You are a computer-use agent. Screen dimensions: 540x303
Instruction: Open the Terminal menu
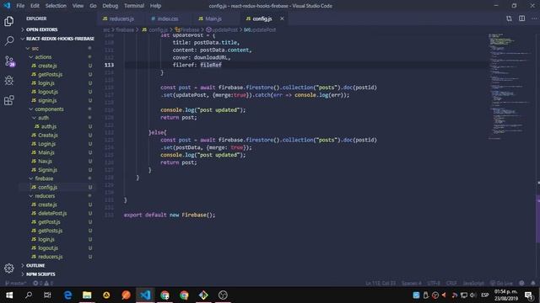(134, 6)
